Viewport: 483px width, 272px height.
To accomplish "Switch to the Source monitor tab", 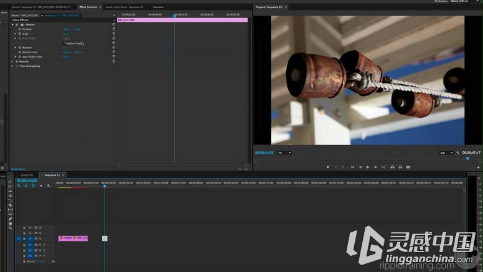I will [x=41, y=7].
